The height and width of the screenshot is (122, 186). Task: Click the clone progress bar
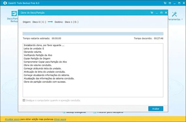(93, 34)
